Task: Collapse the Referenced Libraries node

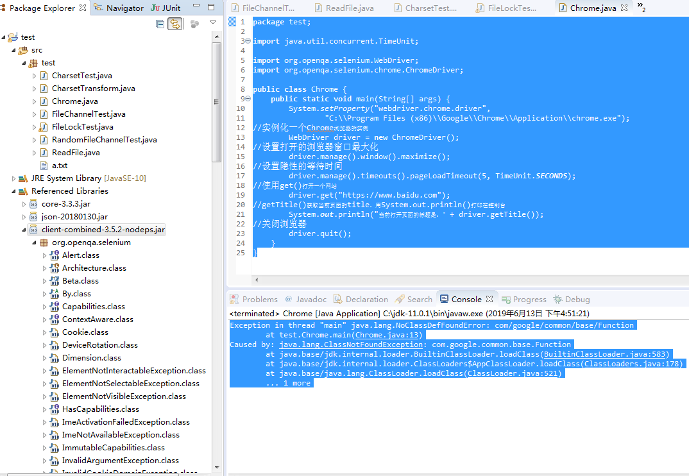Action: coord(13,191)
